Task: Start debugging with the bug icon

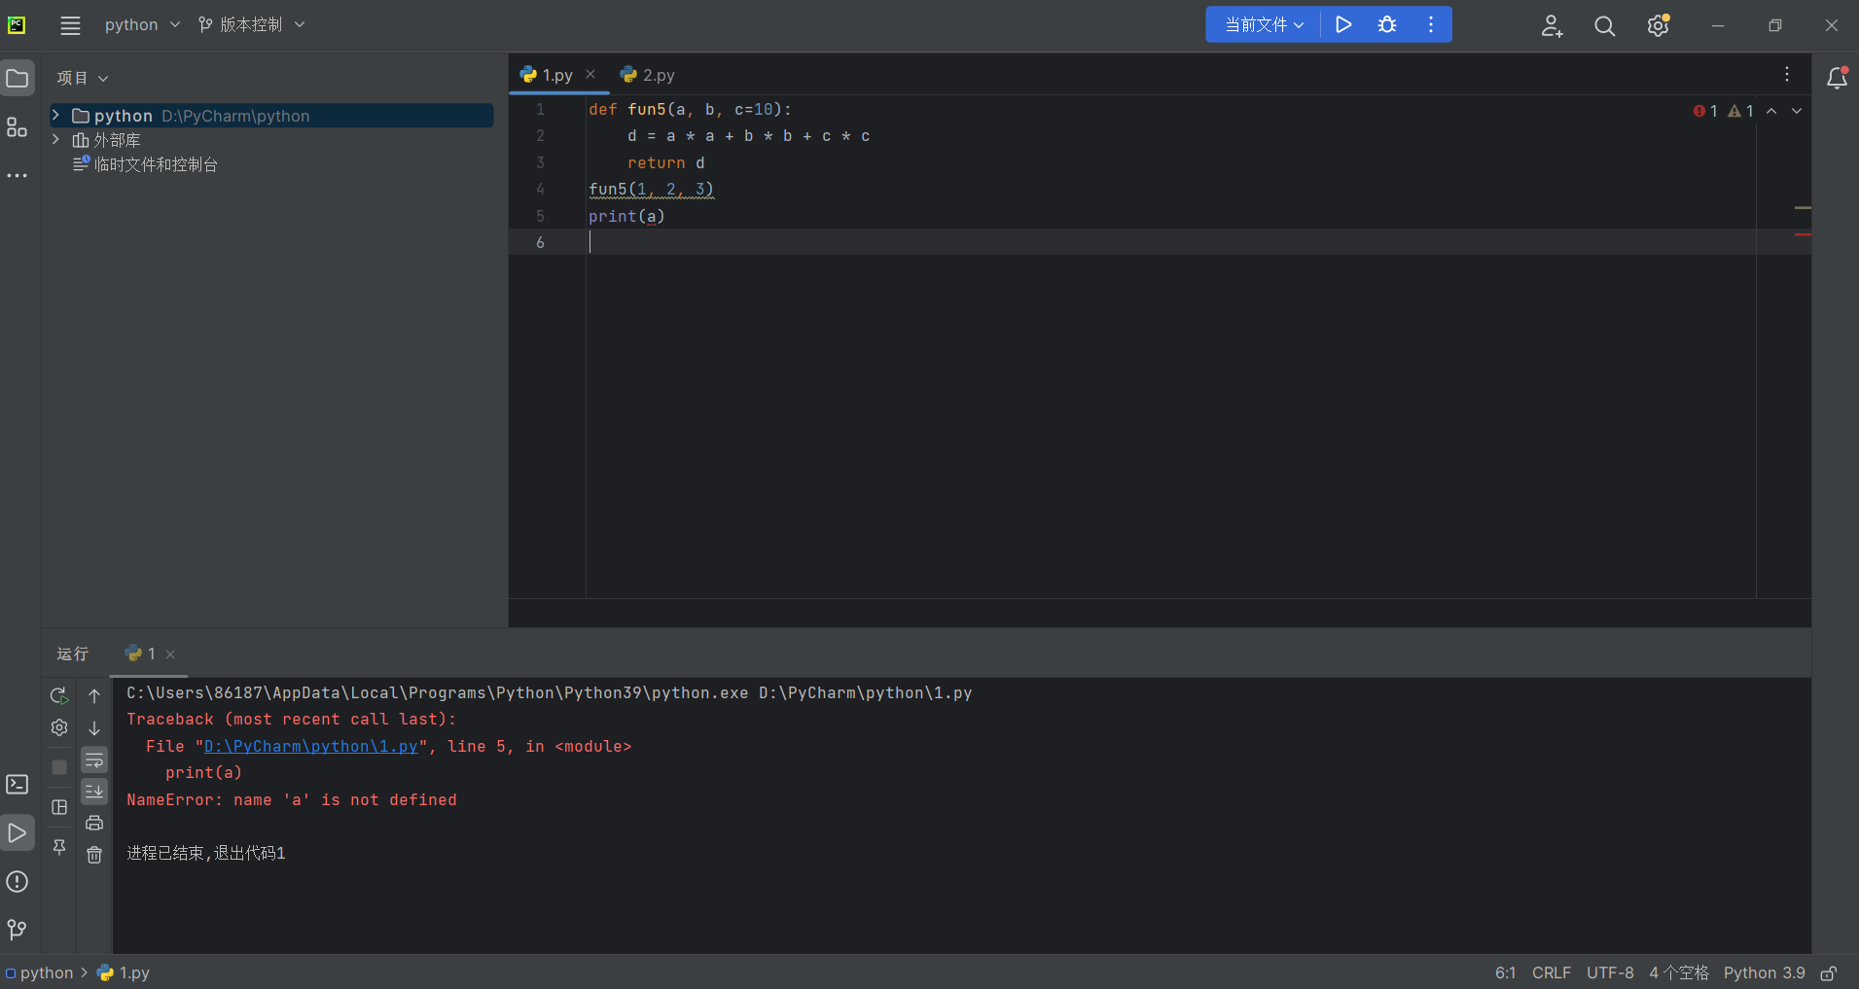Action: click(x=1387, y=24)
